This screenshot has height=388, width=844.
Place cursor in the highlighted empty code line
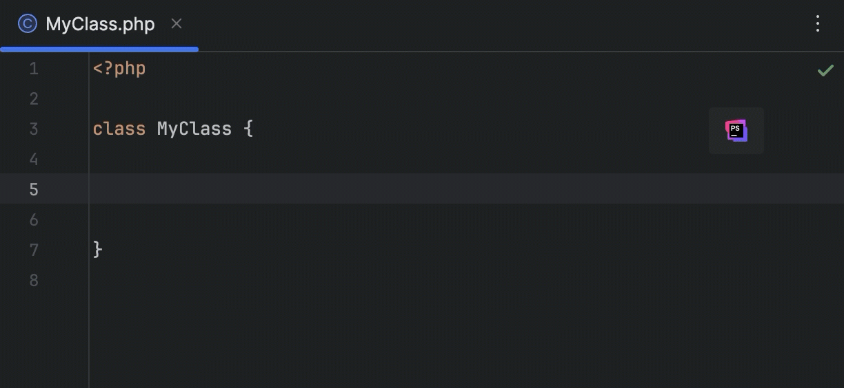414,189
